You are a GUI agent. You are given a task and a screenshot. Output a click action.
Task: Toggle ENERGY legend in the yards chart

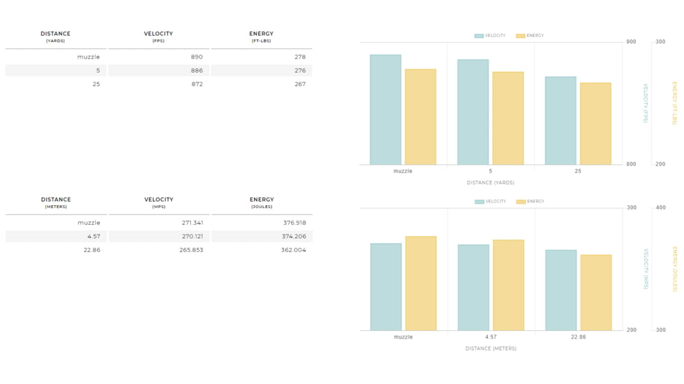(x=530, y=36)
